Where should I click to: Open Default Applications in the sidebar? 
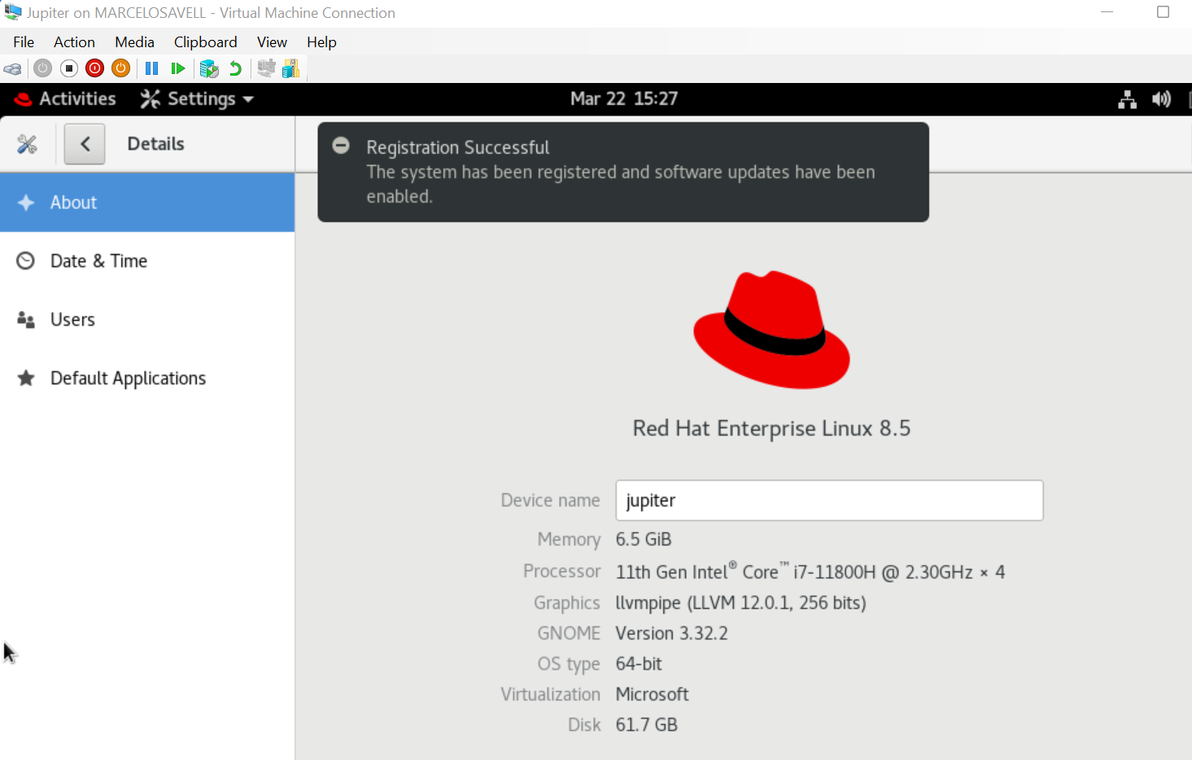(128, 378)
